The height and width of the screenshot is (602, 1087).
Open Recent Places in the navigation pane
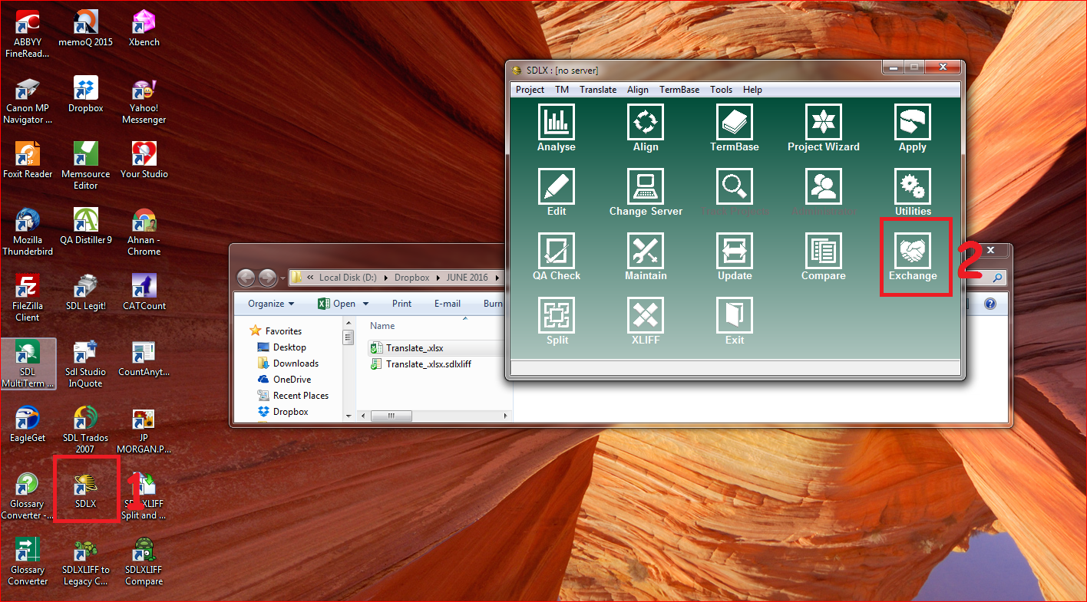292,396
